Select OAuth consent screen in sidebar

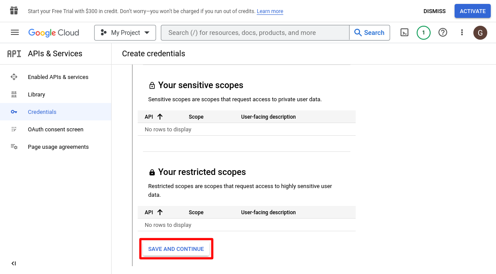(55, 130)
